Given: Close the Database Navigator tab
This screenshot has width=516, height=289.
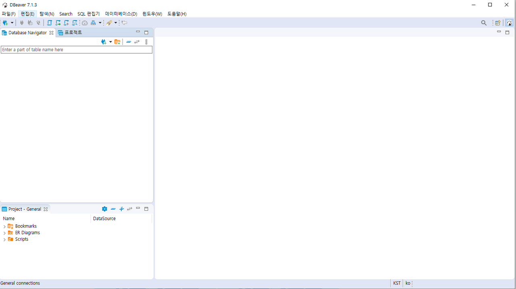Looking at the screenshot, I should (x=51, y=33).
